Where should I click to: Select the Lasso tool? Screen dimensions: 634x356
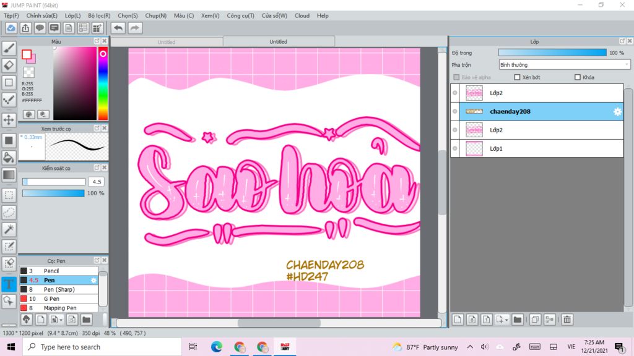coord(9,213)
